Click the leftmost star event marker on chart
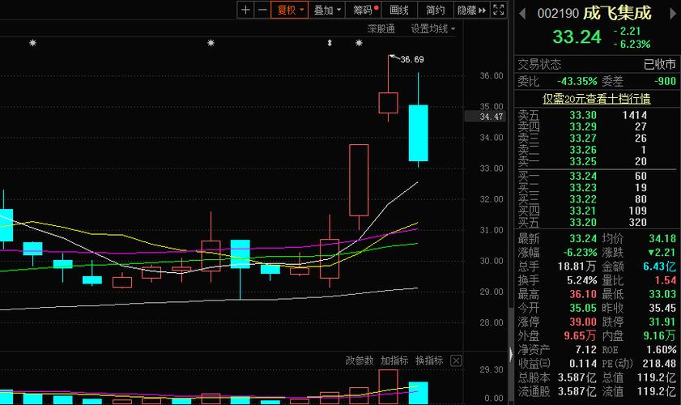Screen dimensions: 681x405 pyautogui.click(x=32, y=43)
